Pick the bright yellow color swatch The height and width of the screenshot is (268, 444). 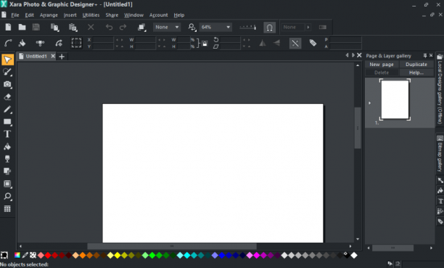click(118, 255)
